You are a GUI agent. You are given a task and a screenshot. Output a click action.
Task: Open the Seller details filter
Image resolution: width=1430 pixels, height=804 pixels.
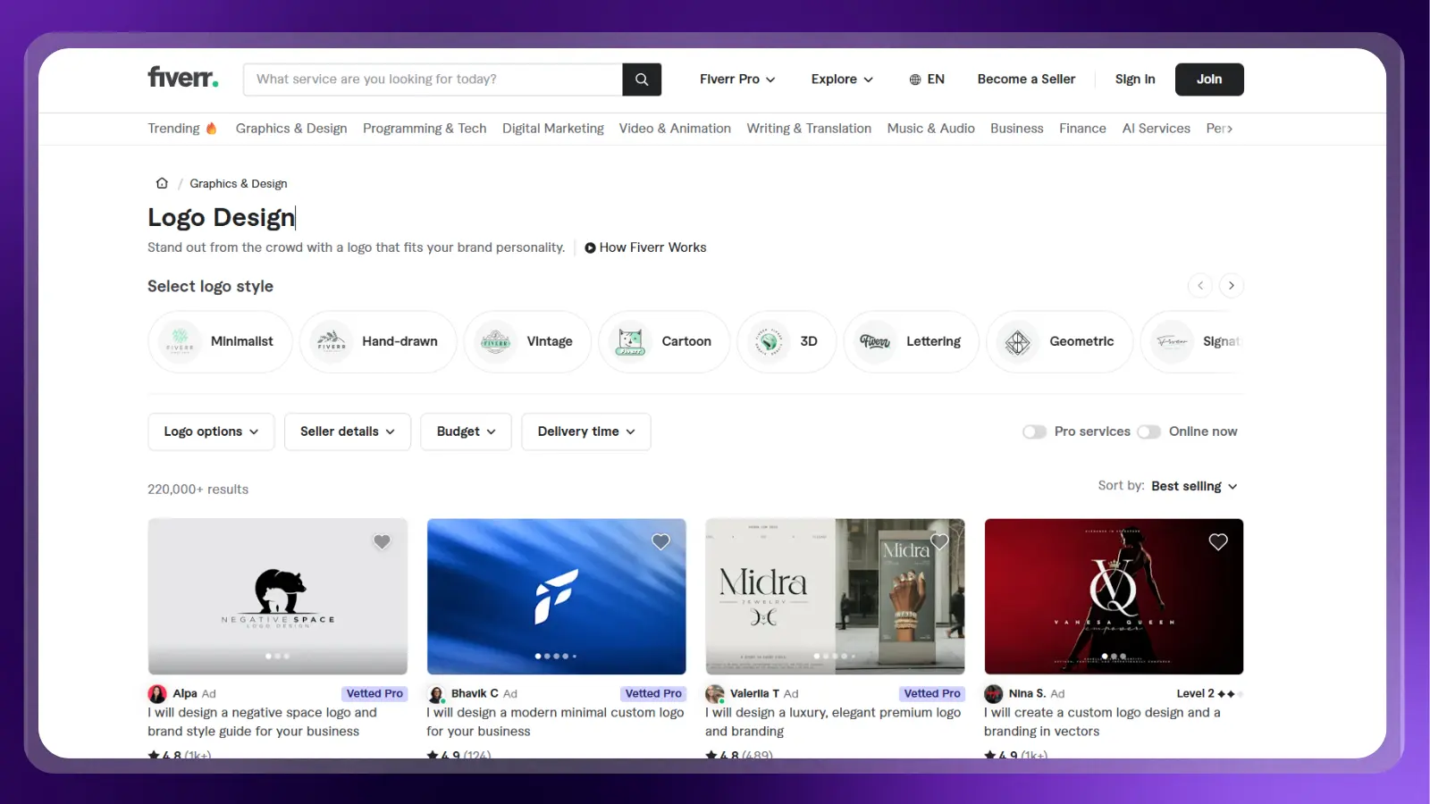348,431
